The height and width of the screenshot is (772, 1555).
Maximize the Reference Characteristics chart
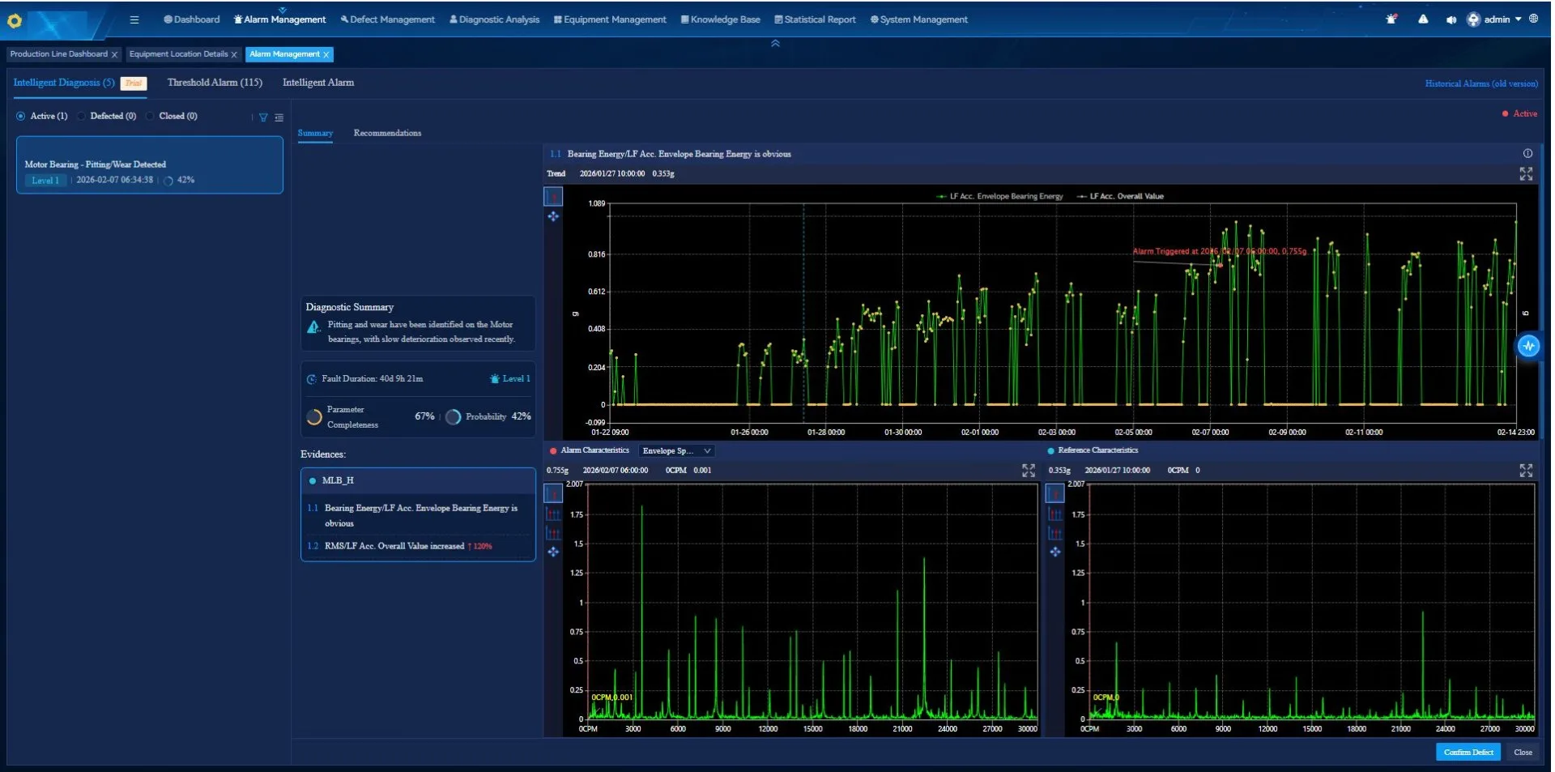click(x=1526, y=471)
